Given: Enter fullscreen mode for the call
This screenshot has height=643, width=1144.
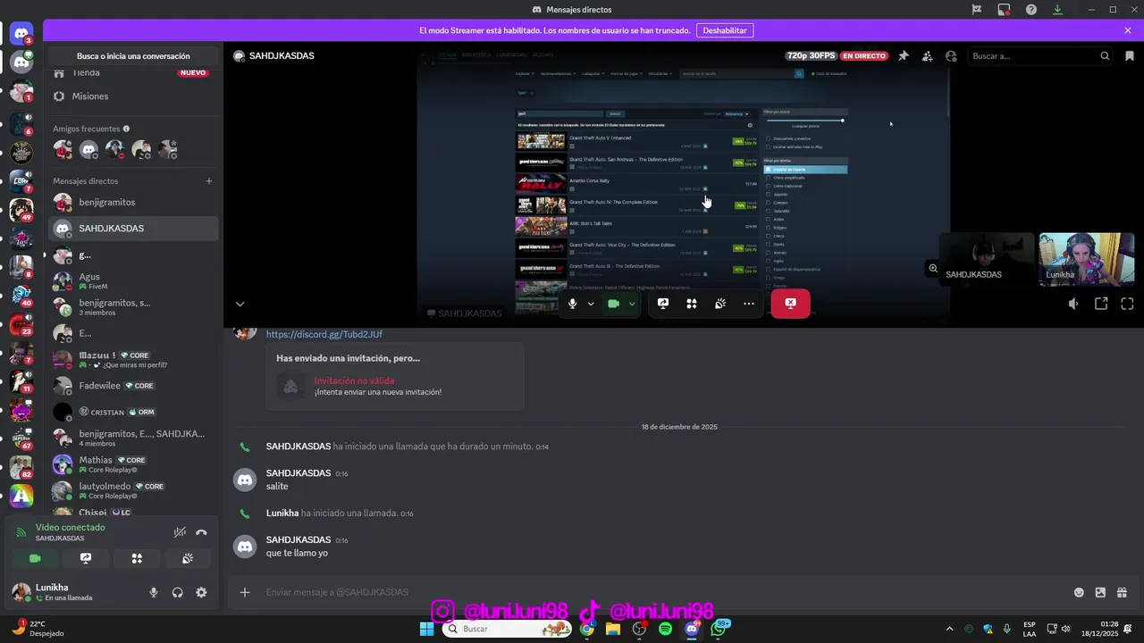Looking at the screenshot, I should pyautogui.click(x=1127, y=304).
